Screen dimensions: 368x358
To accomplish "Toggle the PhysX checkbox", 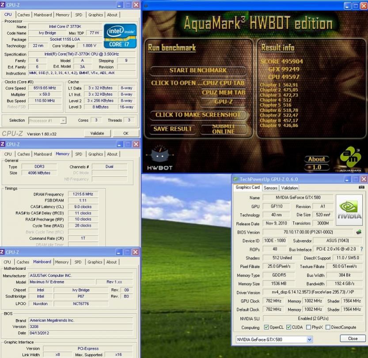I will [x=308, y=327].
